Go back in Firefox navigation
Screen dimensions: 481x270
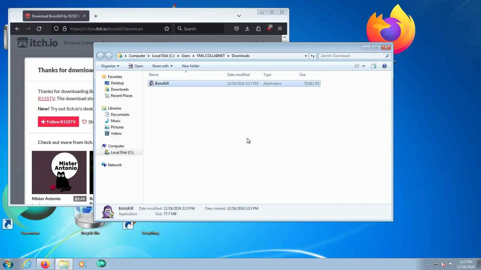[17, 29]
